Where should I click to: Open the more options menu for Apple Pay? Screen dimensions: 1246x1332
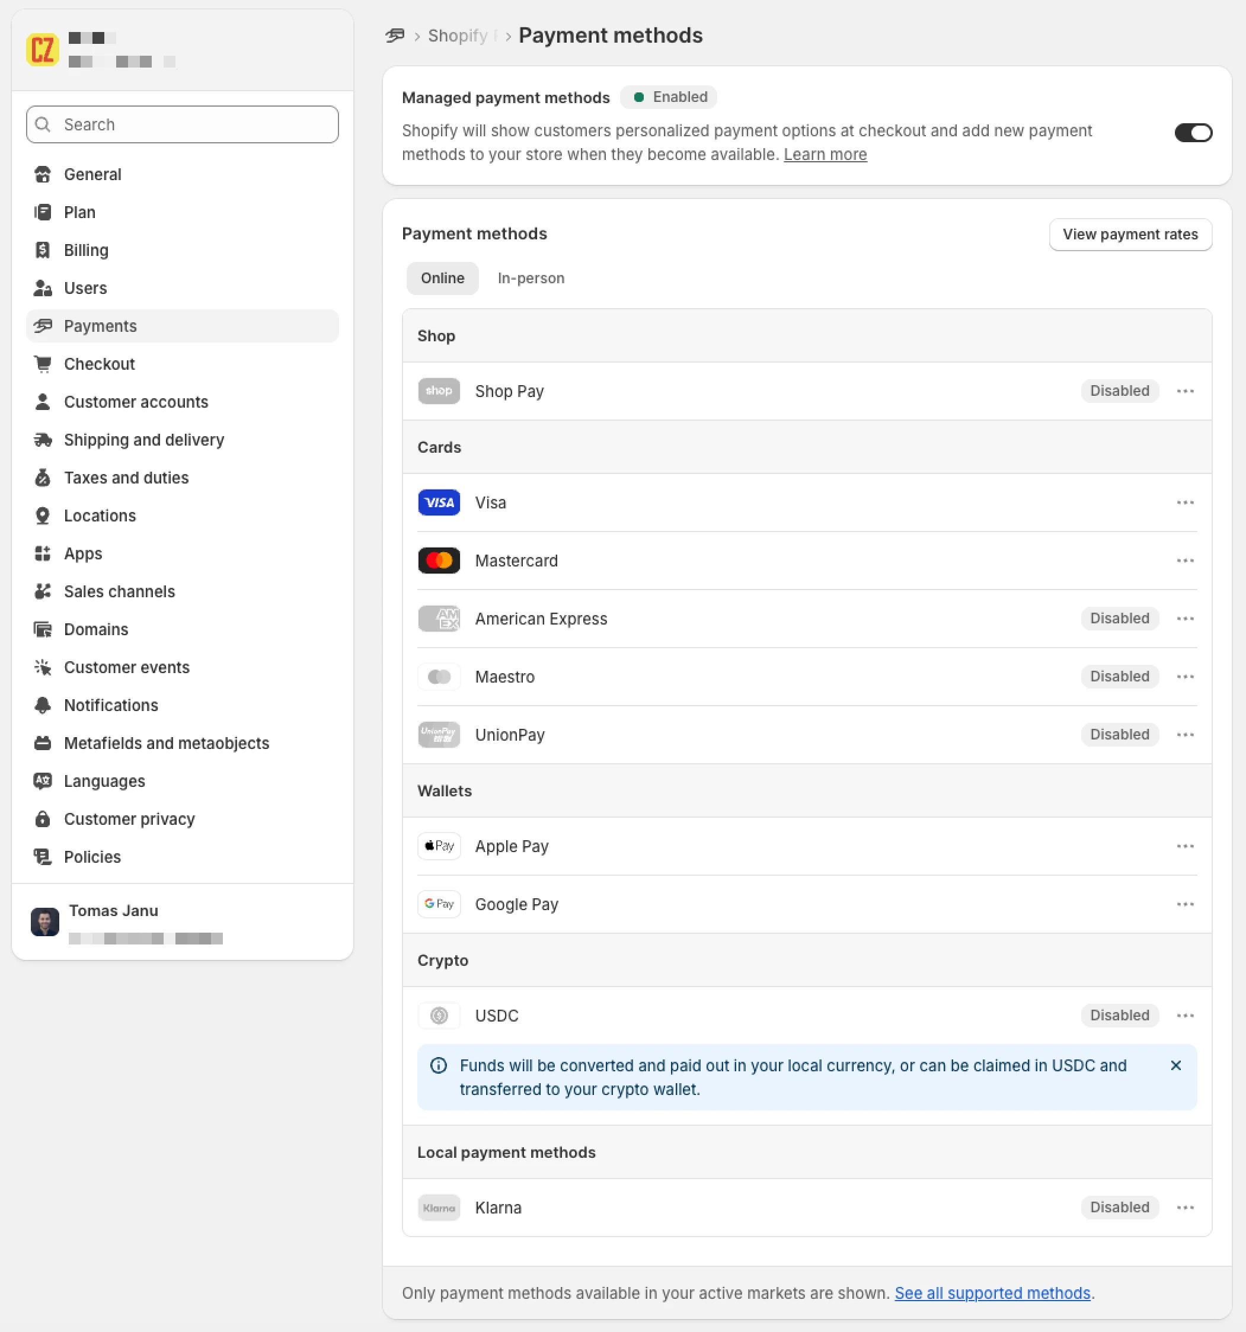1185,846
